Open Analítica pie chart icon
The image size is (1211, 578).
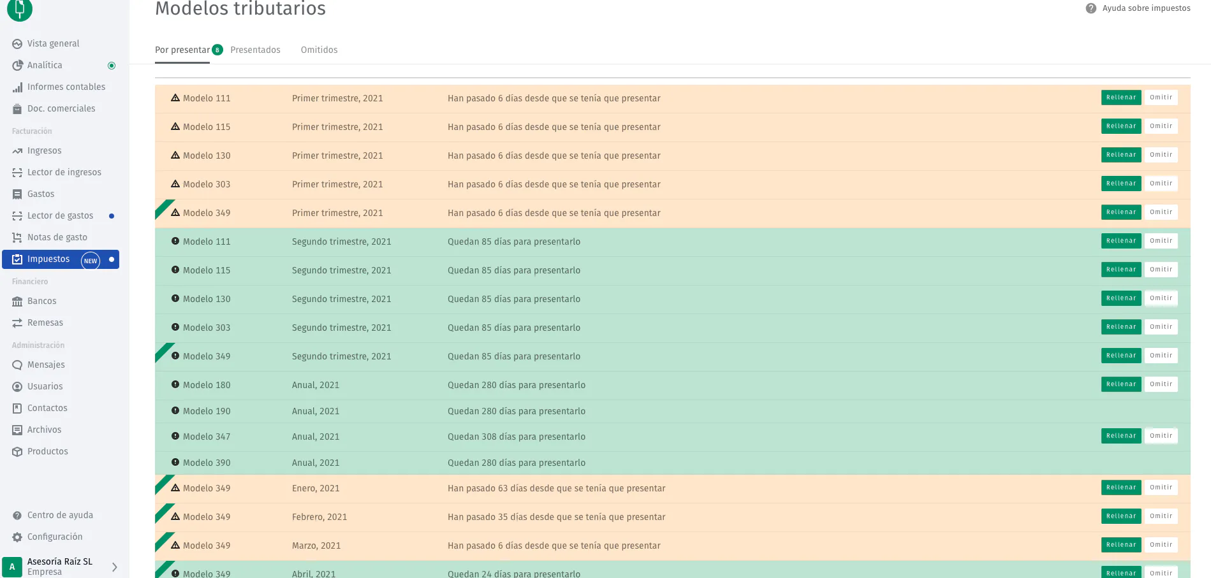coord(17,66)
